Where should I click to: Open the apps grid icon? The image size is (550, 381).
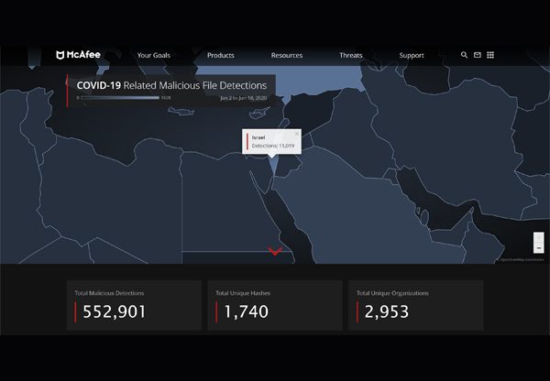click(490, 55)
